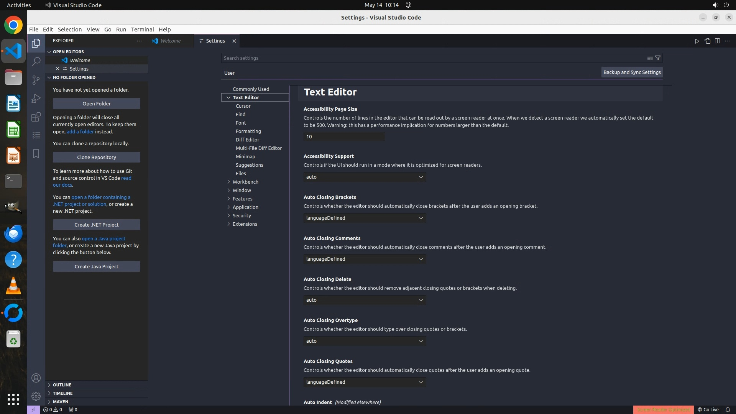Screen dimensions: 736x414
Task: Switch to the Welcome tab
Action: coord(170,41)
